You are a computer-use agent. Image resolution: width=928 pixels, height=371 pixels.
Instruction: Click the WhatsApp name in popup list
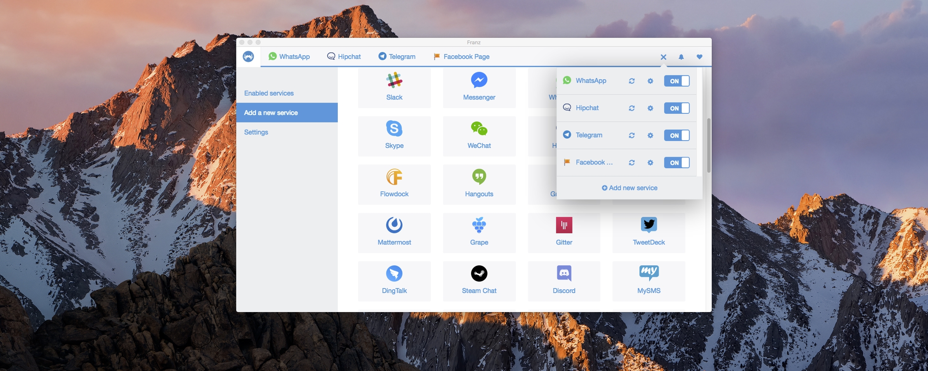click(591, 80)
